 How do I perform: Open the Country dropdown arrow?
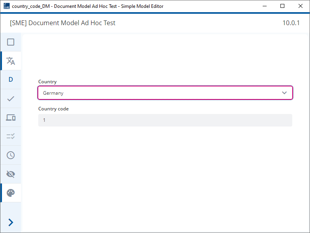pos(284,93)
